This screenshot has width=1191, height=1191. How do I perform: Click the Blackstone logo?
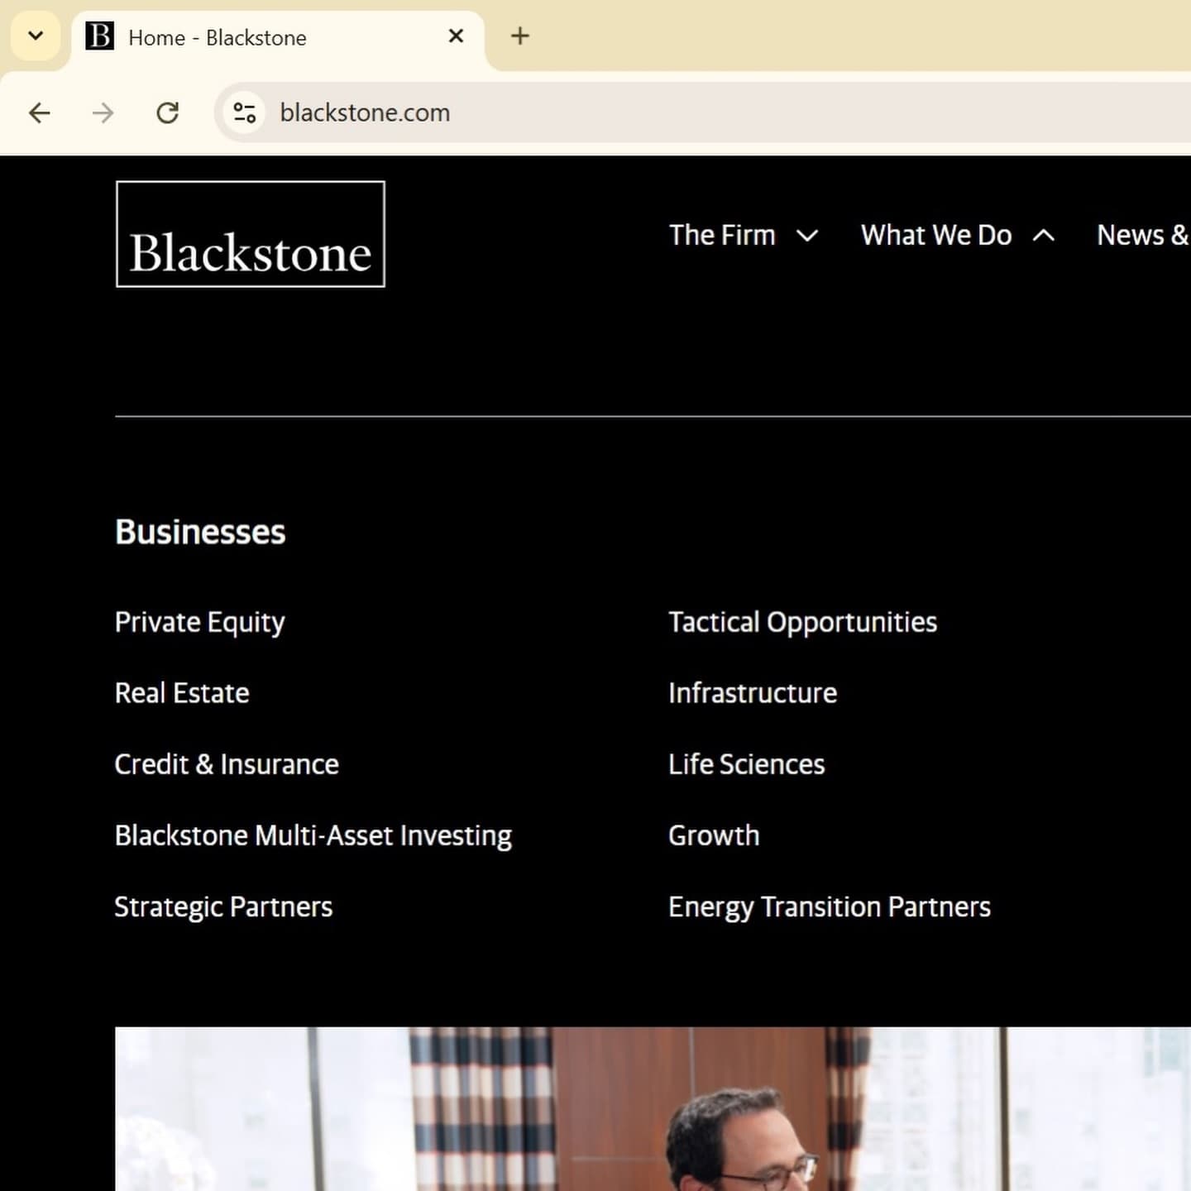251,234
